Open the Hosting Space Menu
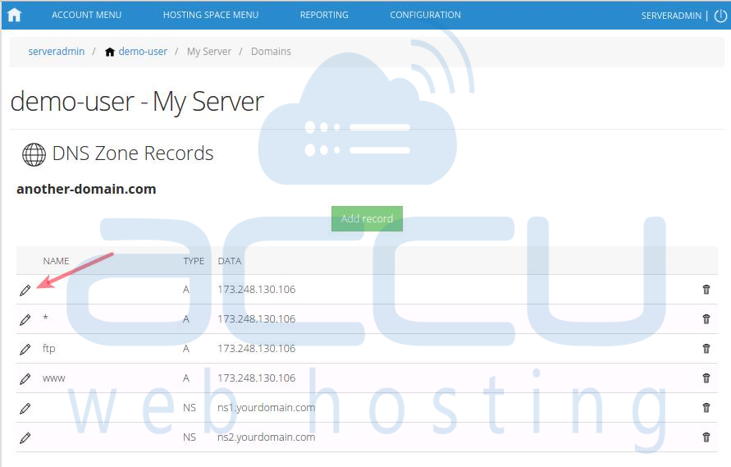Screen dimensions: 731x467 point(210,15)
